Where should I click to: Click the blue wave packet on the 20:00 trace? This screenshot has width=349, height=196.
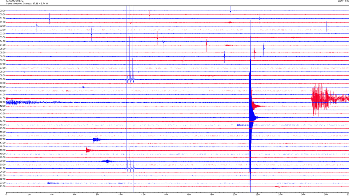(x=108, y=161)
